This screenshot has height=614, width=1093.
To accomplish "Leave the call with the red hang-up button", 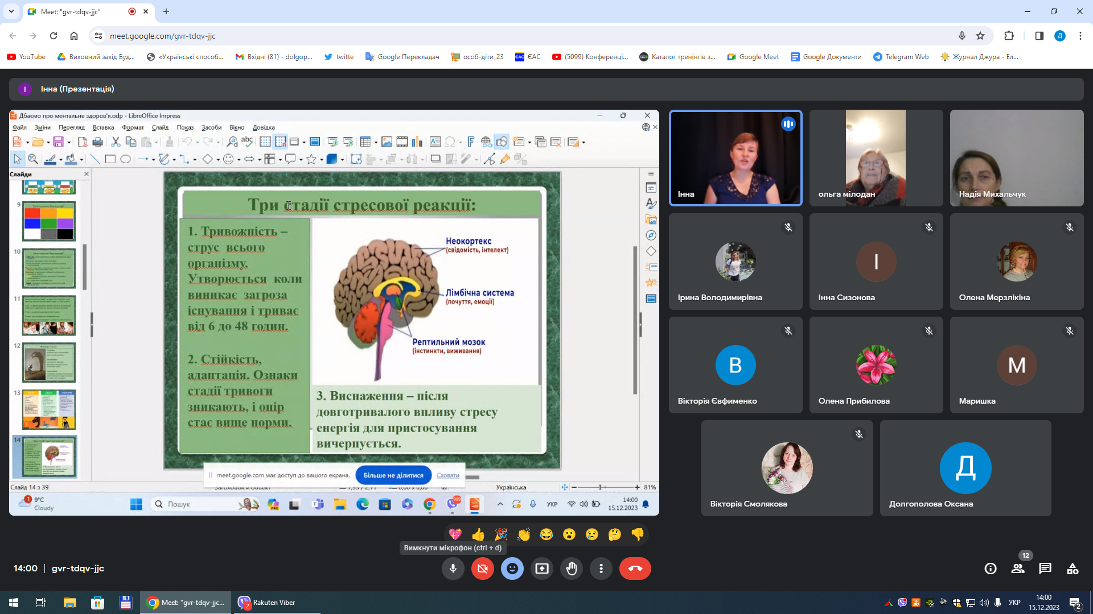I will 635,569.
